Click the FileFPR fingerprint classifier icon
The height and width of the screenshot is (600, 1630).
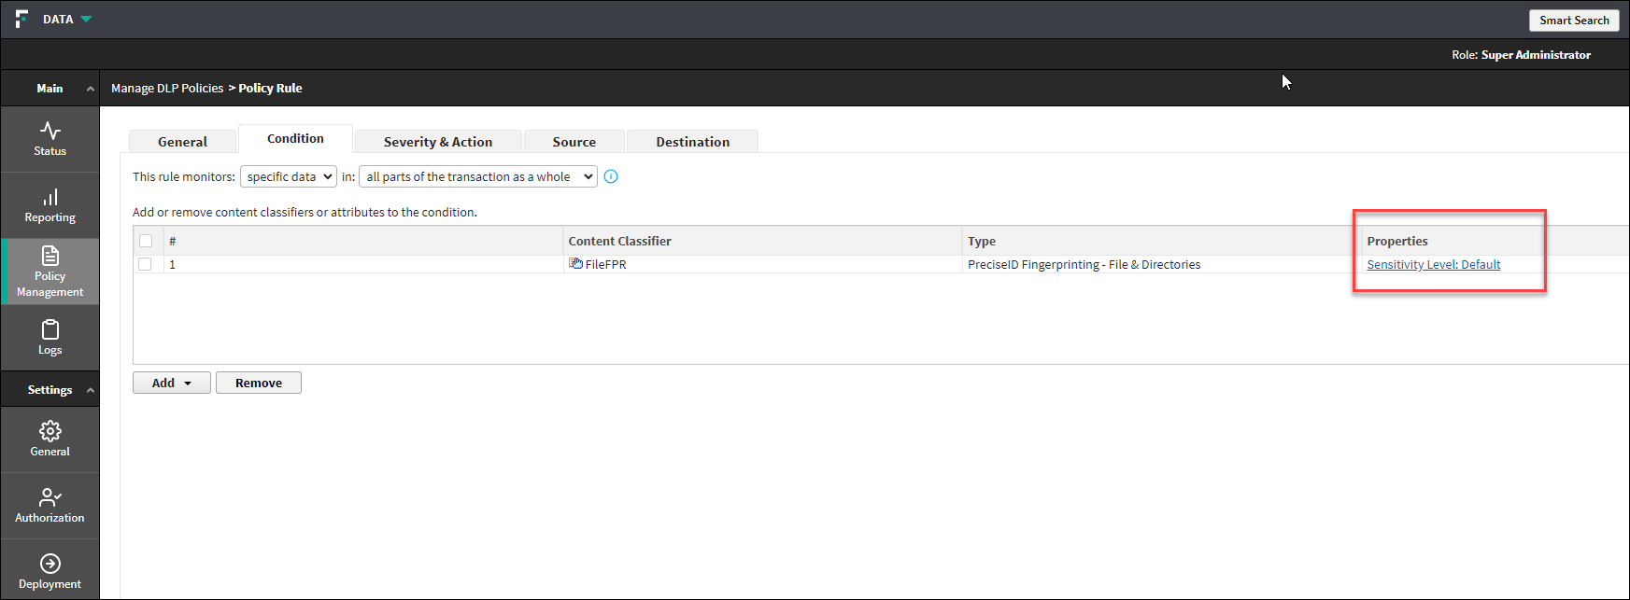(x=575, y=264)
